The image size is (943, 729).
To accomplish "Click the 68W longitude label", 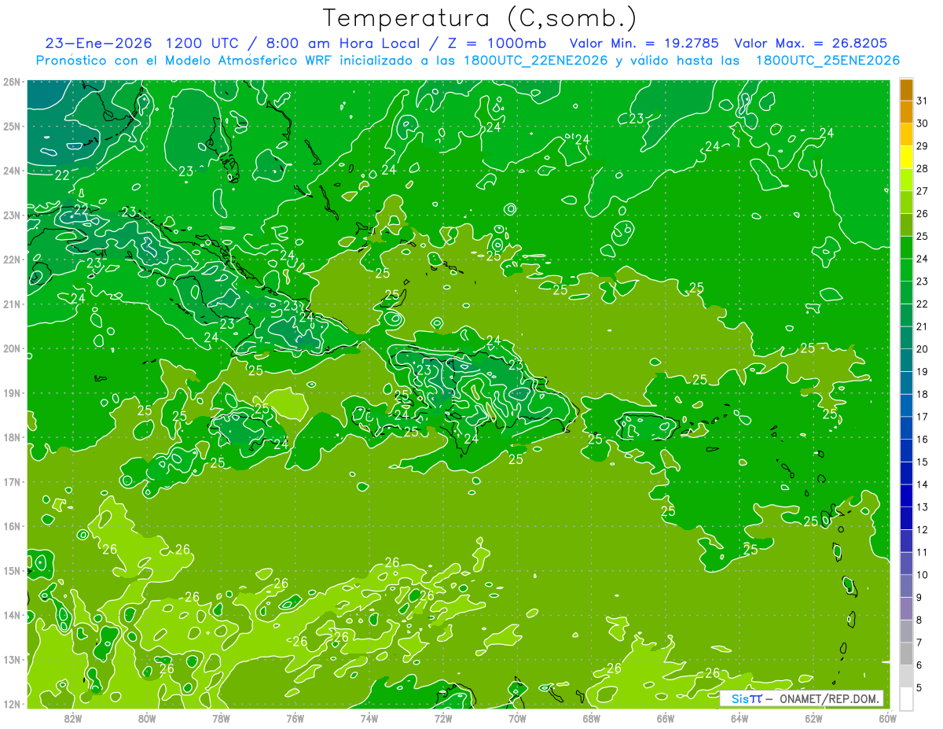I will click(592, 718).
